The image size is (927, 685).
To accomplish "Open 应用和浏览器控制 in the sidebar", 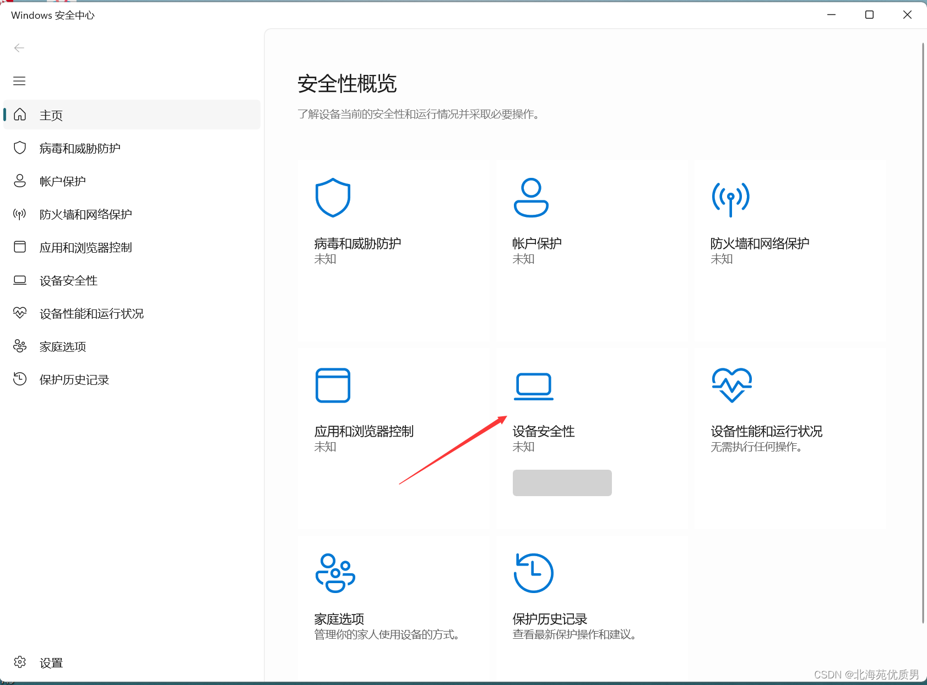I will (x=132, y=247).
